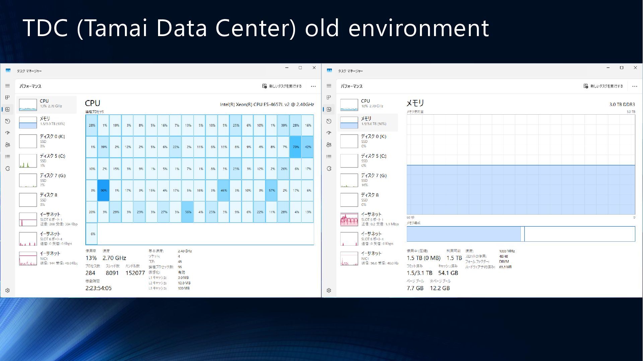Click memory composition bar in right window
Image resolution: width=643 pixels, height=361 pixels.
pos(520,234)
